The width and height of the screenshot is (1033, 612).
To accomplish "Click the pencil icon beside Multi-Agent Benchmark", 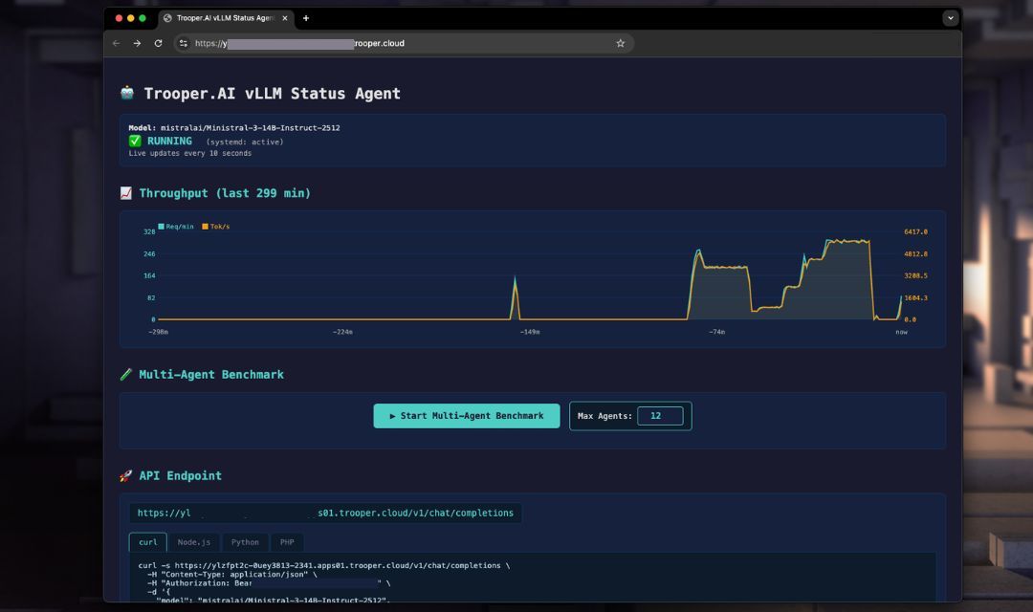I will (126, 374).
